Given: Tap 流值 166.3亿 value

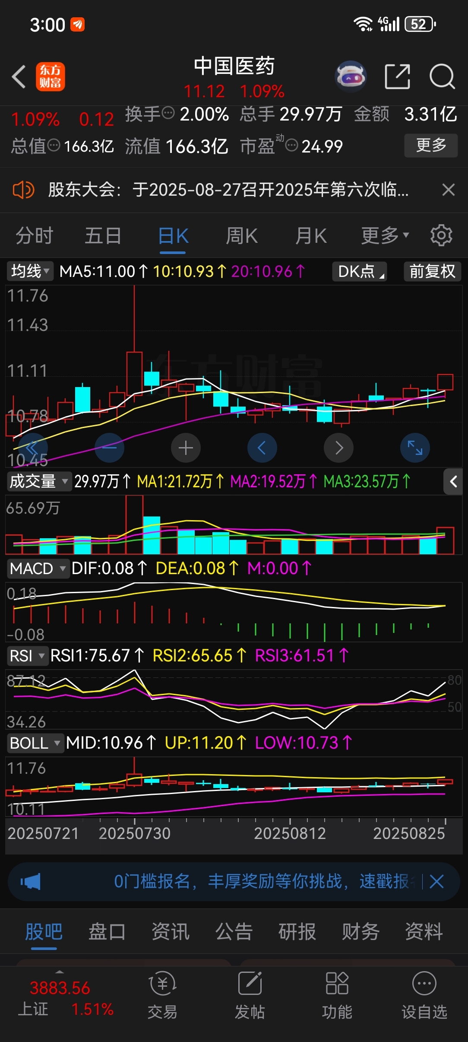Looking at the screenshot, I should point(176,146).
